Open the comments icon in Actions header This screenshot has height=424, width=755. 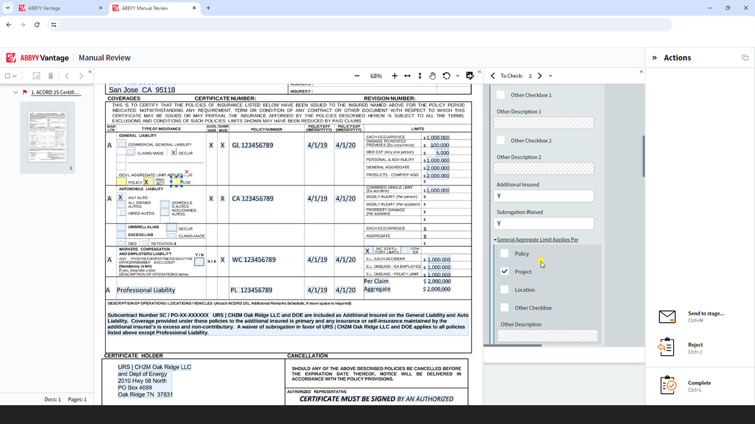(x=745, y=58)
